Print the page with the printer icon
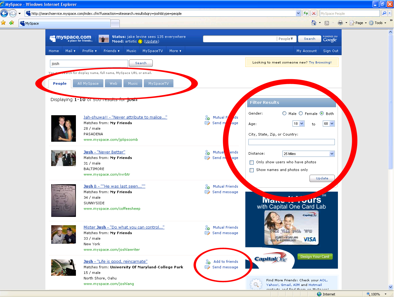Screen dimensions: 395x297 click(x=340, y=23)
